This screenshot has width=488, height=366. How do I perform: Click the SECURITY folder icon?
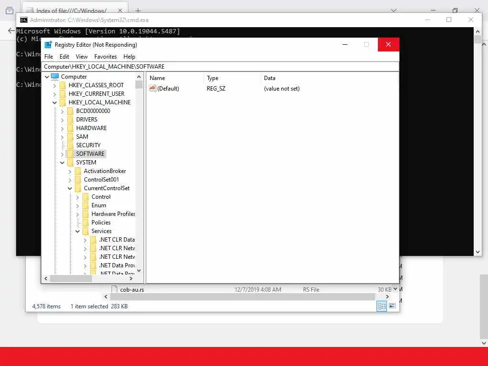(x=71, y=145)
